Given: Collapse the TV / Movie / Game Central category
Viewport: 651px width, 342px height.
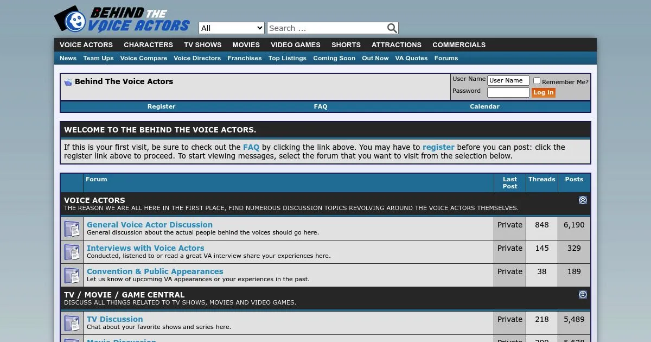Looking at the screenshot, I should pyautogui.click(x=583, y=295).
